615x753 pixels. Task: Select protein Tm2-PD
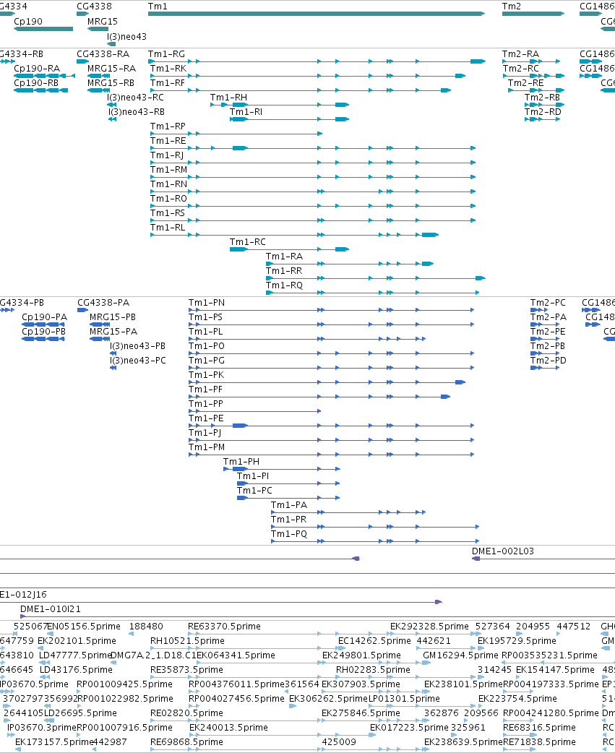coord(545,368)
